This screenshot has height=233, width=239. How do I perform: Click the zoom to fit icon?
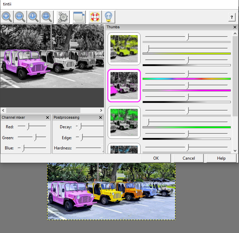pos(47,16)
